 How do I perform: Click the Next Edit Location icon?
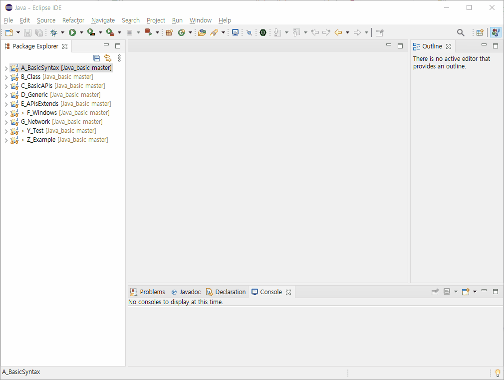click(x=326, y=32)
